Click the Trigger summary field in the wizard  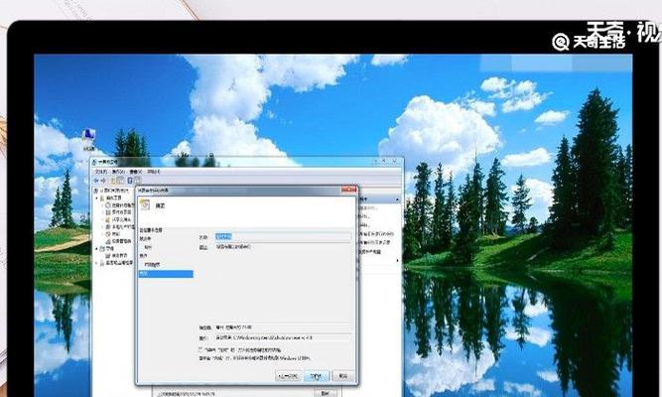(x=283, y=328)
